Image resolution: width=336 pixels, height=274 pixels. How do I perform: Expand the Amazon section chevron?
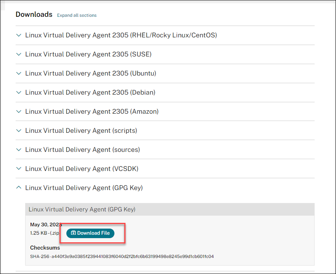19,111
